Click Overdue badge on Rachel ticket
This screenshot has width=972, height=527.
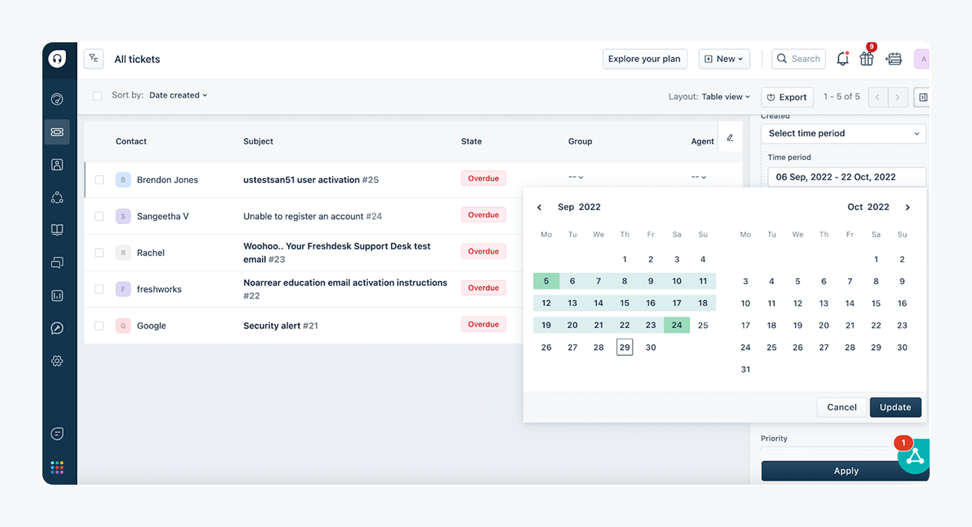tap(483, 251)
